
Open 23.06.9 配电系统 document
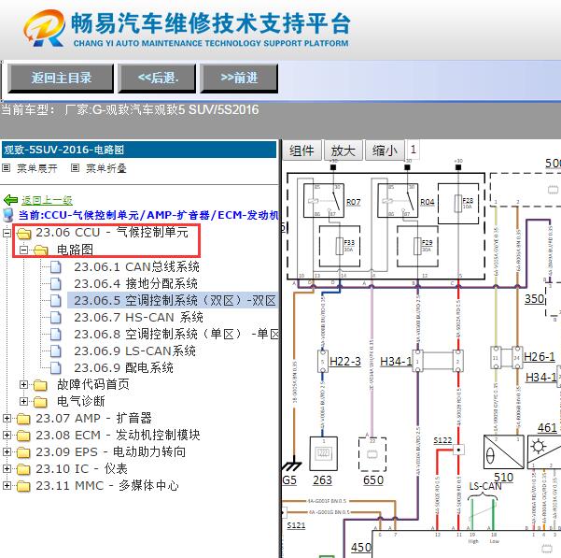[x=124, y=368]
